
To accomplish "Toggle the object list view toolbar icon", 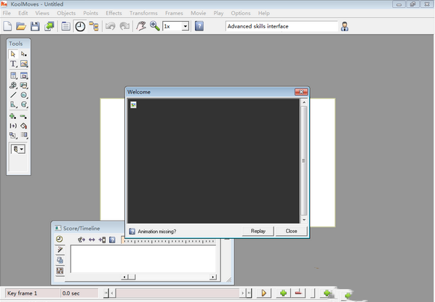I will click(65, 26).
